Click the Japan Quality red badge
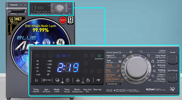This screenshot has width=182, height=100. (x=63, y=20)
